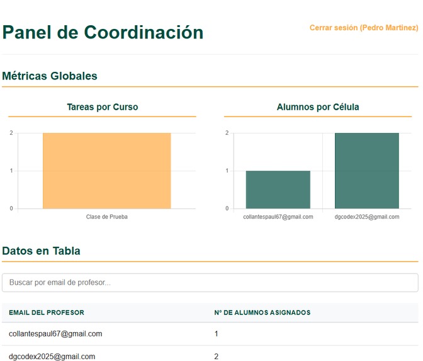423x361 pixels.
Task: Click the Alumnos por Célula chart title
Action: [318, 107]
